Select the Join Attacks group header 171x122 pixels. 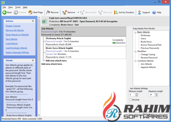tap(84, 31)
